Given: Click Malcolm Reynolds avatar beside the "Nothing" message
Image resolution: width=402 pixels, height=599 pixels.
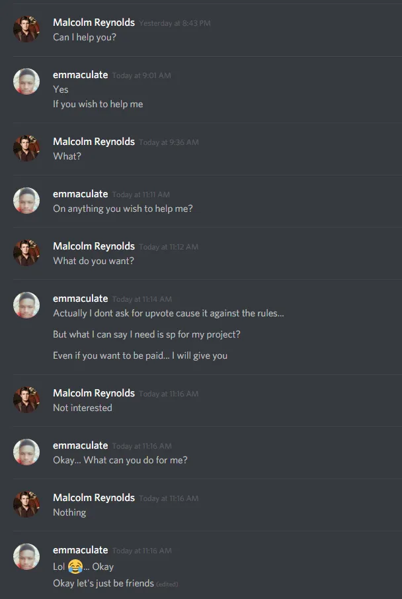Looking at the screenshot, I should pyautogui.click(x=26, y=504).
